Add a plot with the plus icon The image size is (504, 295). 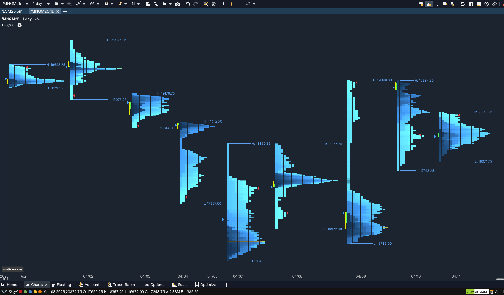[223, 4]
